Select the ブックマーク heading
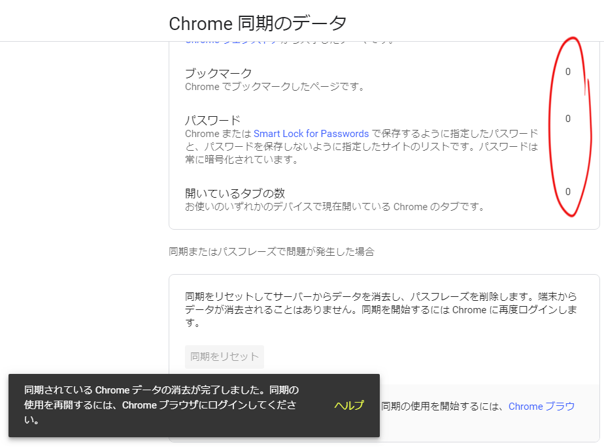 (218, 73)
